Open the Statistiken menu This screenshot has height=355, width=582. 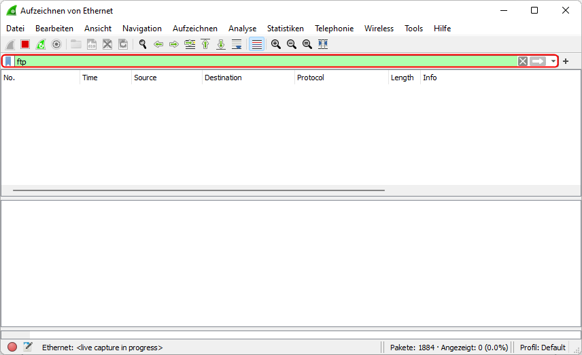[285, 29]
